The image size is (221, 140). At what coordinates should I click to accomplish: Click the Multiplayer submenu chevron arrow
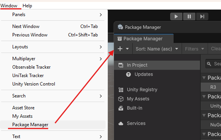101,59
